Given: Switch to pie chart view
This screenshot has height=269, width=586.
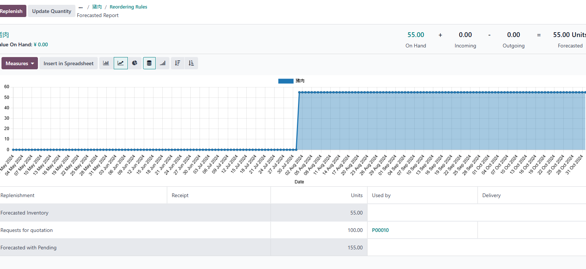Looking at the screenshot, I should pyautogui.click(x=135, y=63).
